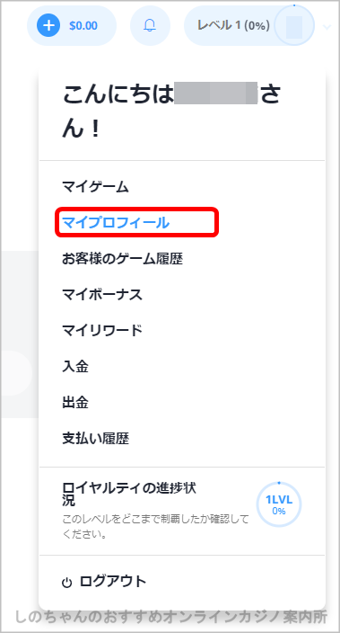Click the power icon beside ログアウト
This screenshot has width=340, height=633.
(x=67, y=583)
